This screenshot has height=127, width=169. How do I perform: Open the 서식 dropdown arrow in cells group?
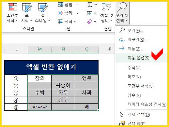pos(75,21)
